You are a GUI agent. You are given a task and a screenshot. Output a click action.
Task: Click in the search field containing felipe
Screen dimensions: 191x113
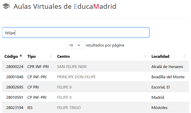tap(76, 33)
